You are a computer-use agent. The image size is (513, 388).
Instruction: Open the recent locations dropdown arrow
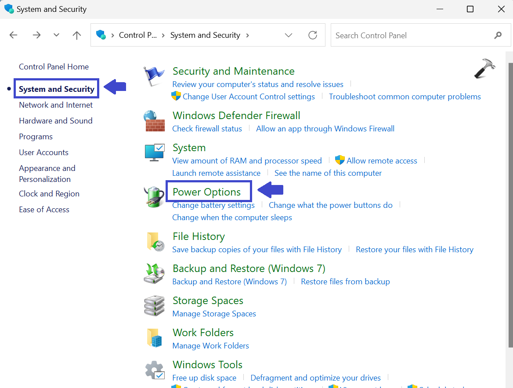pyautogui.click(x=56, y=35)
